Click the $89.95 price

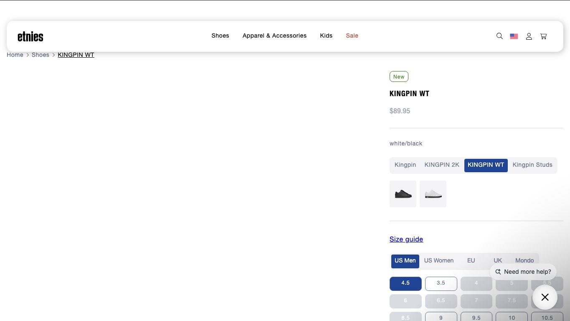point(400,111)
